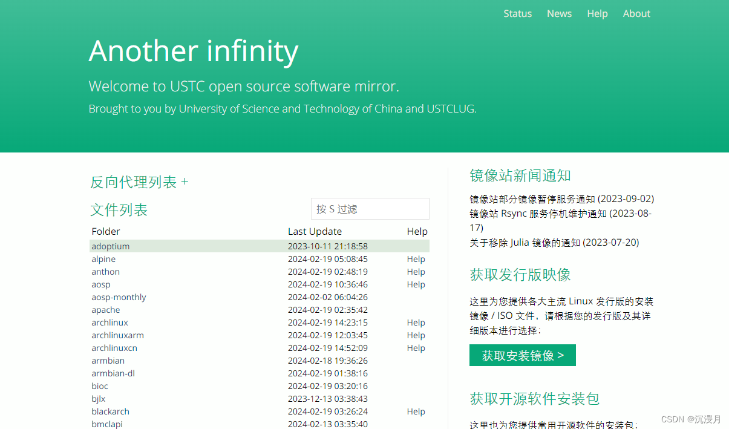Click the Help item in top navigation

[597, 13]
